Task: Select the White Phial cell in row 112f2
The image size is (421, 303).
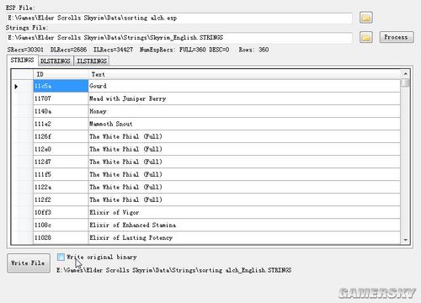Action: [x=244, y=199]
